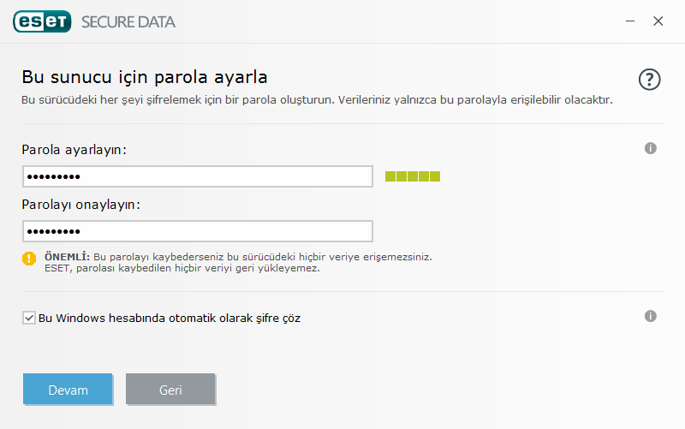Open help via the question mark icon
685x429 pixels.
pyautogui.click(x=650, y=80)
